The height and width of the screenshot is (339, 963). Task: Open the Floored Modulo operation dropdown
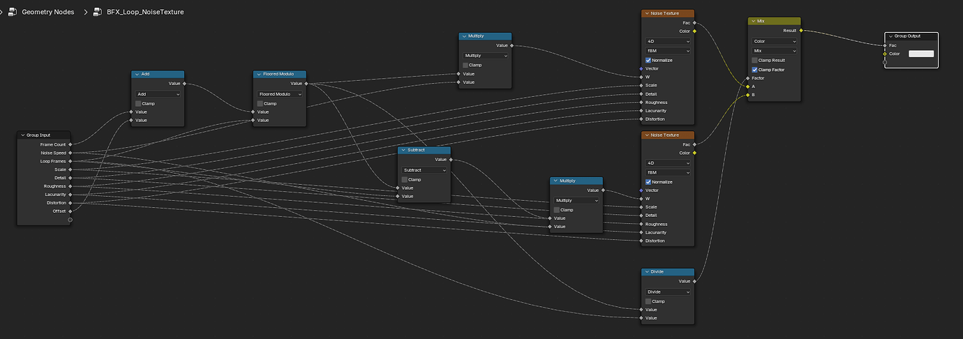[280, 93]
